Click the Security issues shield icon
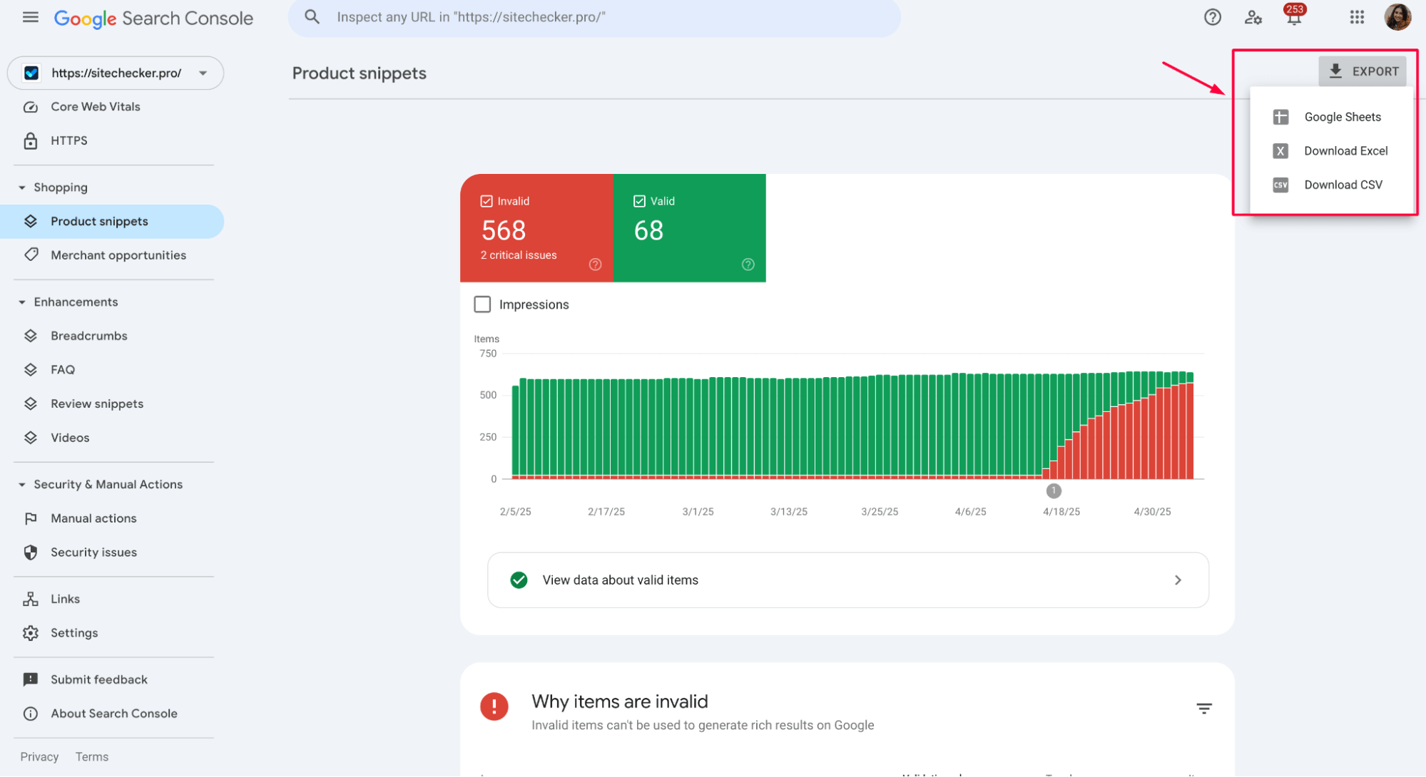This screenshot has width=1426, height=777. click(31, 552)
